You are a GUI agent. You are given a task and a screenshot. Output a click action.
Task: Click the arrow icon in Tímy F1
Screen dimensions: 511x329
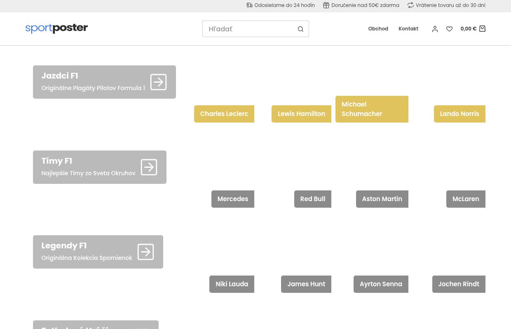point(149,167)
